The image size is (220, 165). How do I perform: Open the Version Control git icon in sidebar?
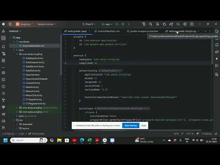tap(3, 128)
